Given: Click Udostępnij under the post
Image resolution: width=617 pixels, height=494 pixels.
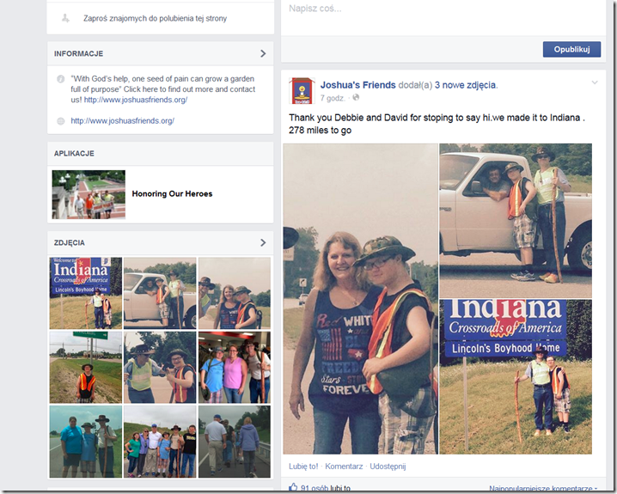Looking at the screenshot, I should coord(388,467).
